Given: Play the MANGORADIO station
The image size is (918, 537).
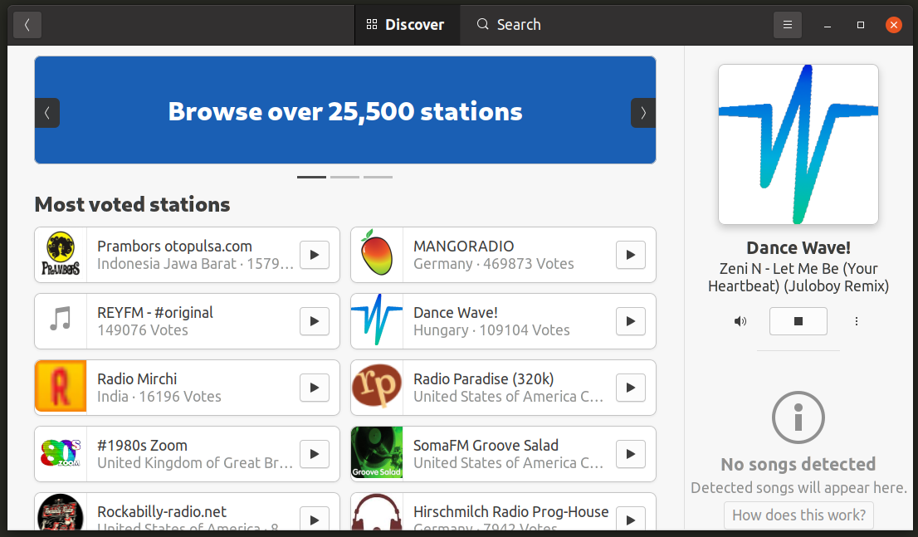Looking at the screenshot, I should tap(631, 255).
